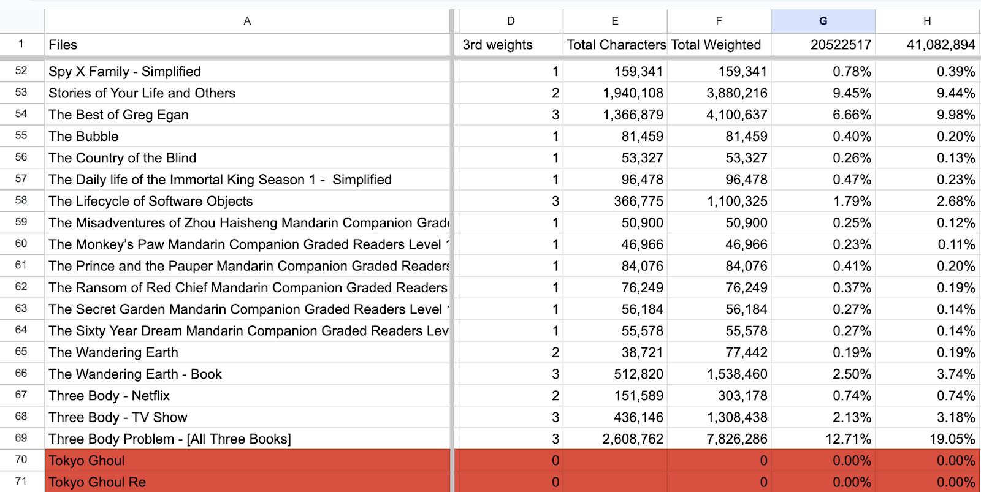Click the '3rd weights' header cell
981x492 pixels.
tap(511, 45)
